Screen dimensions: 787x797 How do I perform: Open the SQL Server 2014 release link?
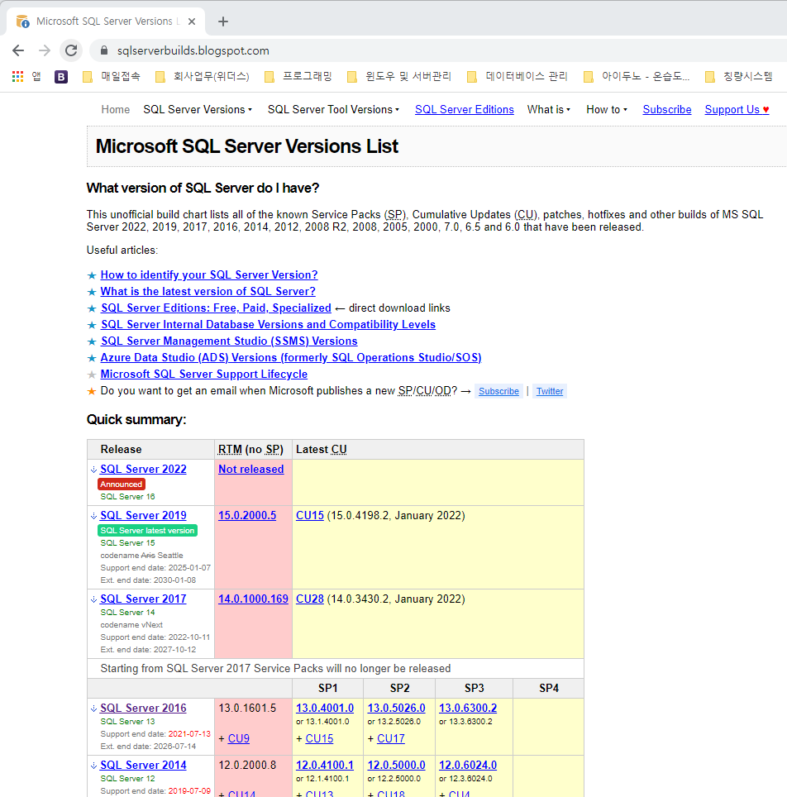pyautogui.click(x=143, y=765)
